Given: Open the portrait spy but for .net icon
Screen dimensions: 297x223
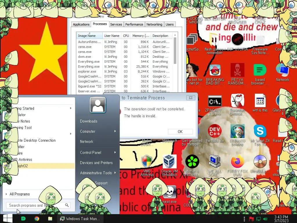Looking at the screenshot, I should [192, 70].
